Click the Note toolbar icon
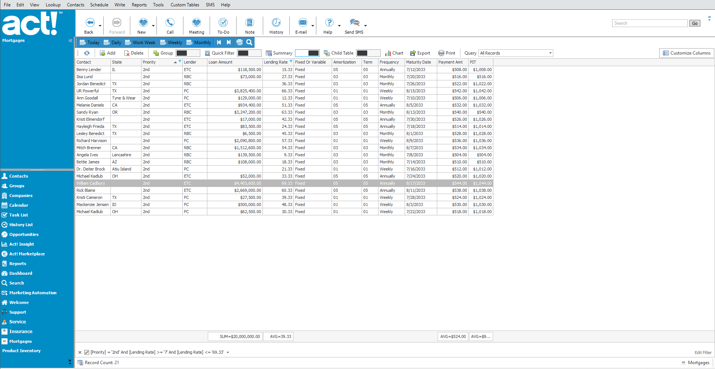This screenshot has height=369, width=715. [x=250, y=23]
